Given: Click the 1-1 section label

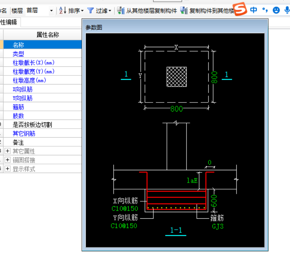Looking at the screenshot, I should [x=176, y=230].
